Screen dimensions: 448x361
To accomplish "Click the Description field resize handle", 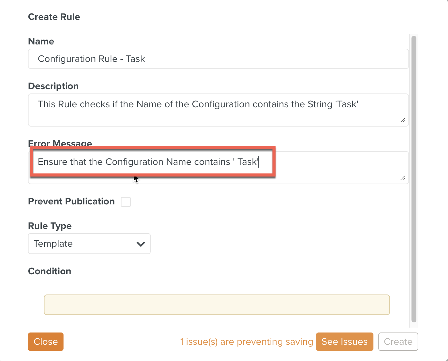I will pyautogui.click(x=403, y=120).
